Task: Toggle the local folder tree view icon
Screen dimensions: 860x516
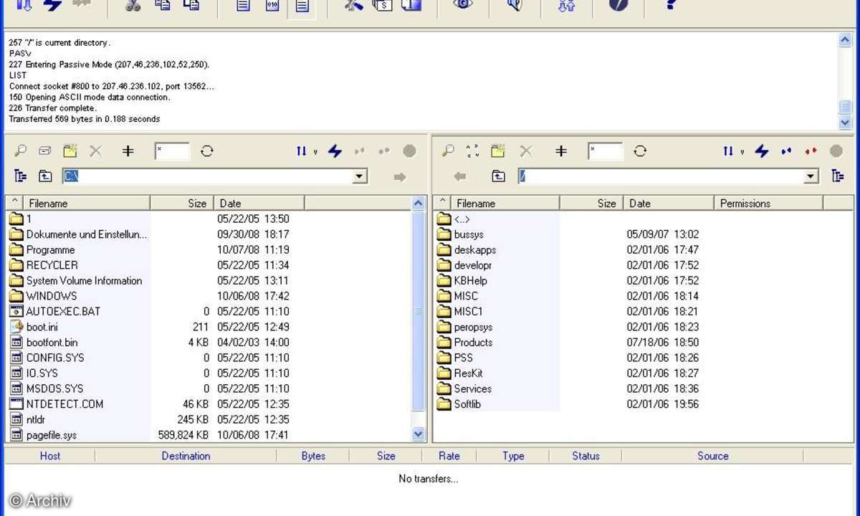Action: [x=20, y=176]
